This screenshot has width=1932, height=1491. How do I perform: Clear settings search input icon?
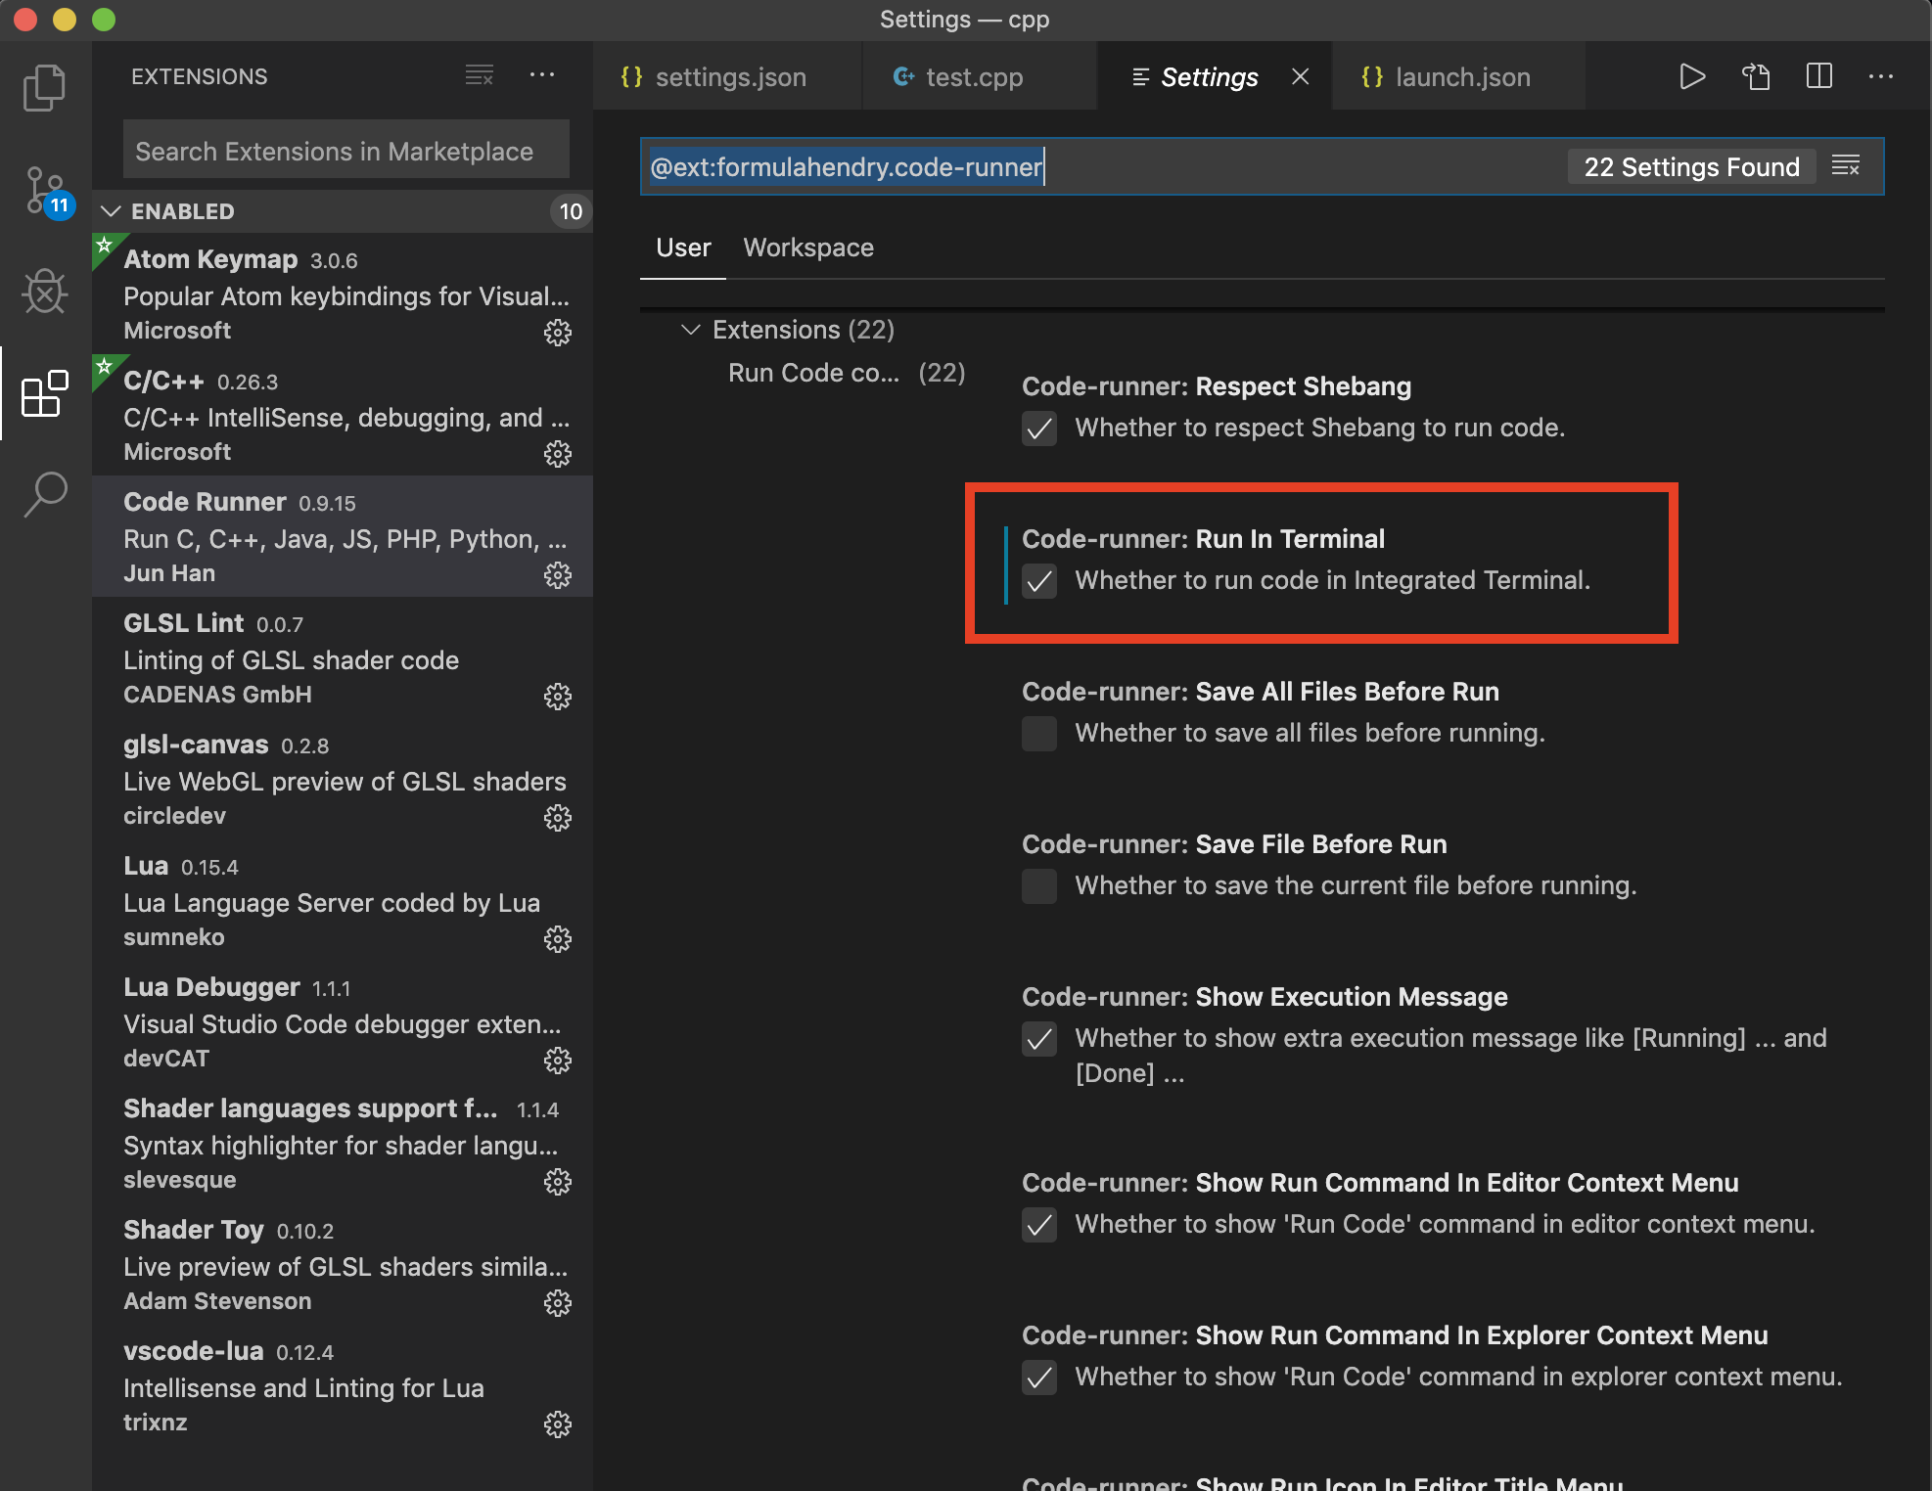1845,166
